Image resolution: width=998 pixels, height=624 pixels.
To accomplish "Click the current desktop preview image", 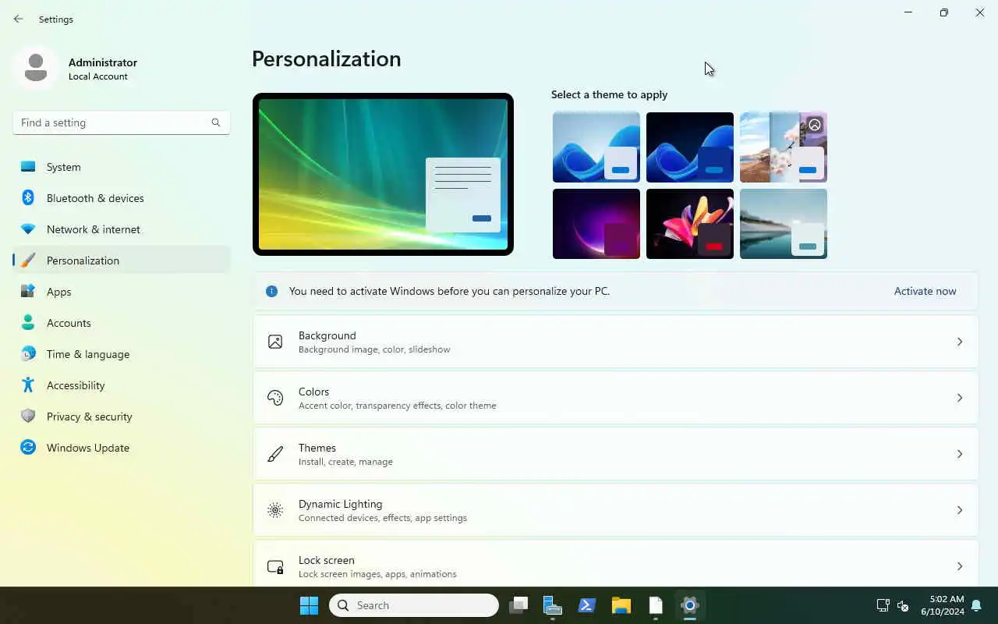I will click(383, 175).
